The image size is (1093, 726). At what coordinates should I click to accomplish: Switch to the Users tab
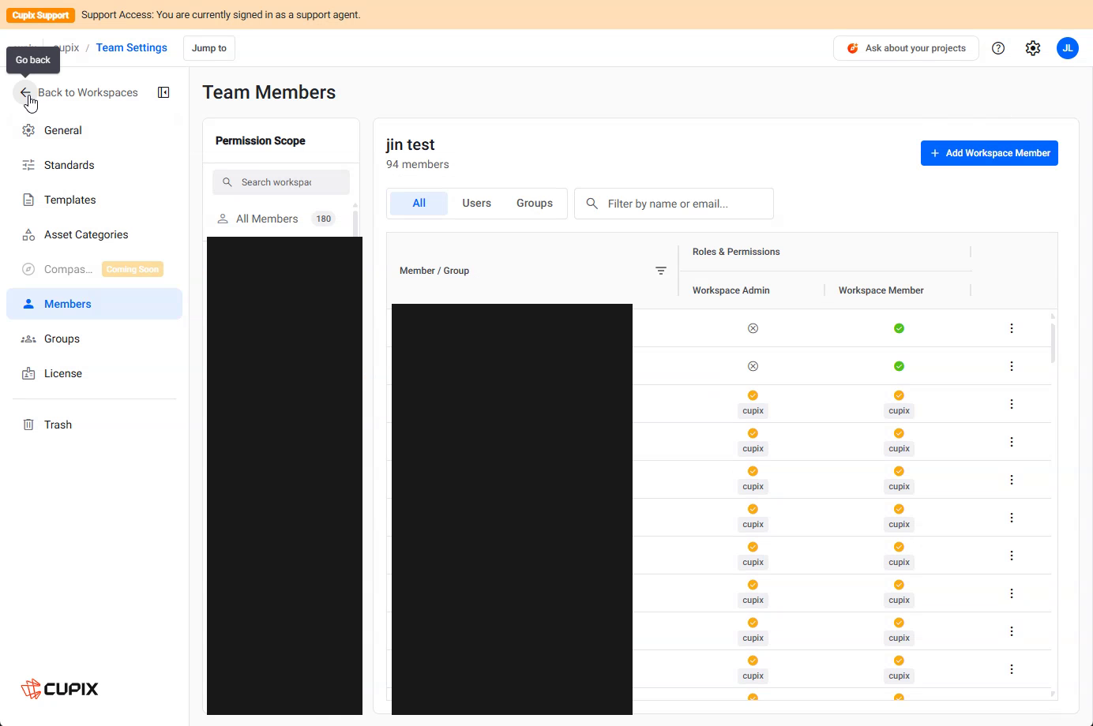coord(476,204)
